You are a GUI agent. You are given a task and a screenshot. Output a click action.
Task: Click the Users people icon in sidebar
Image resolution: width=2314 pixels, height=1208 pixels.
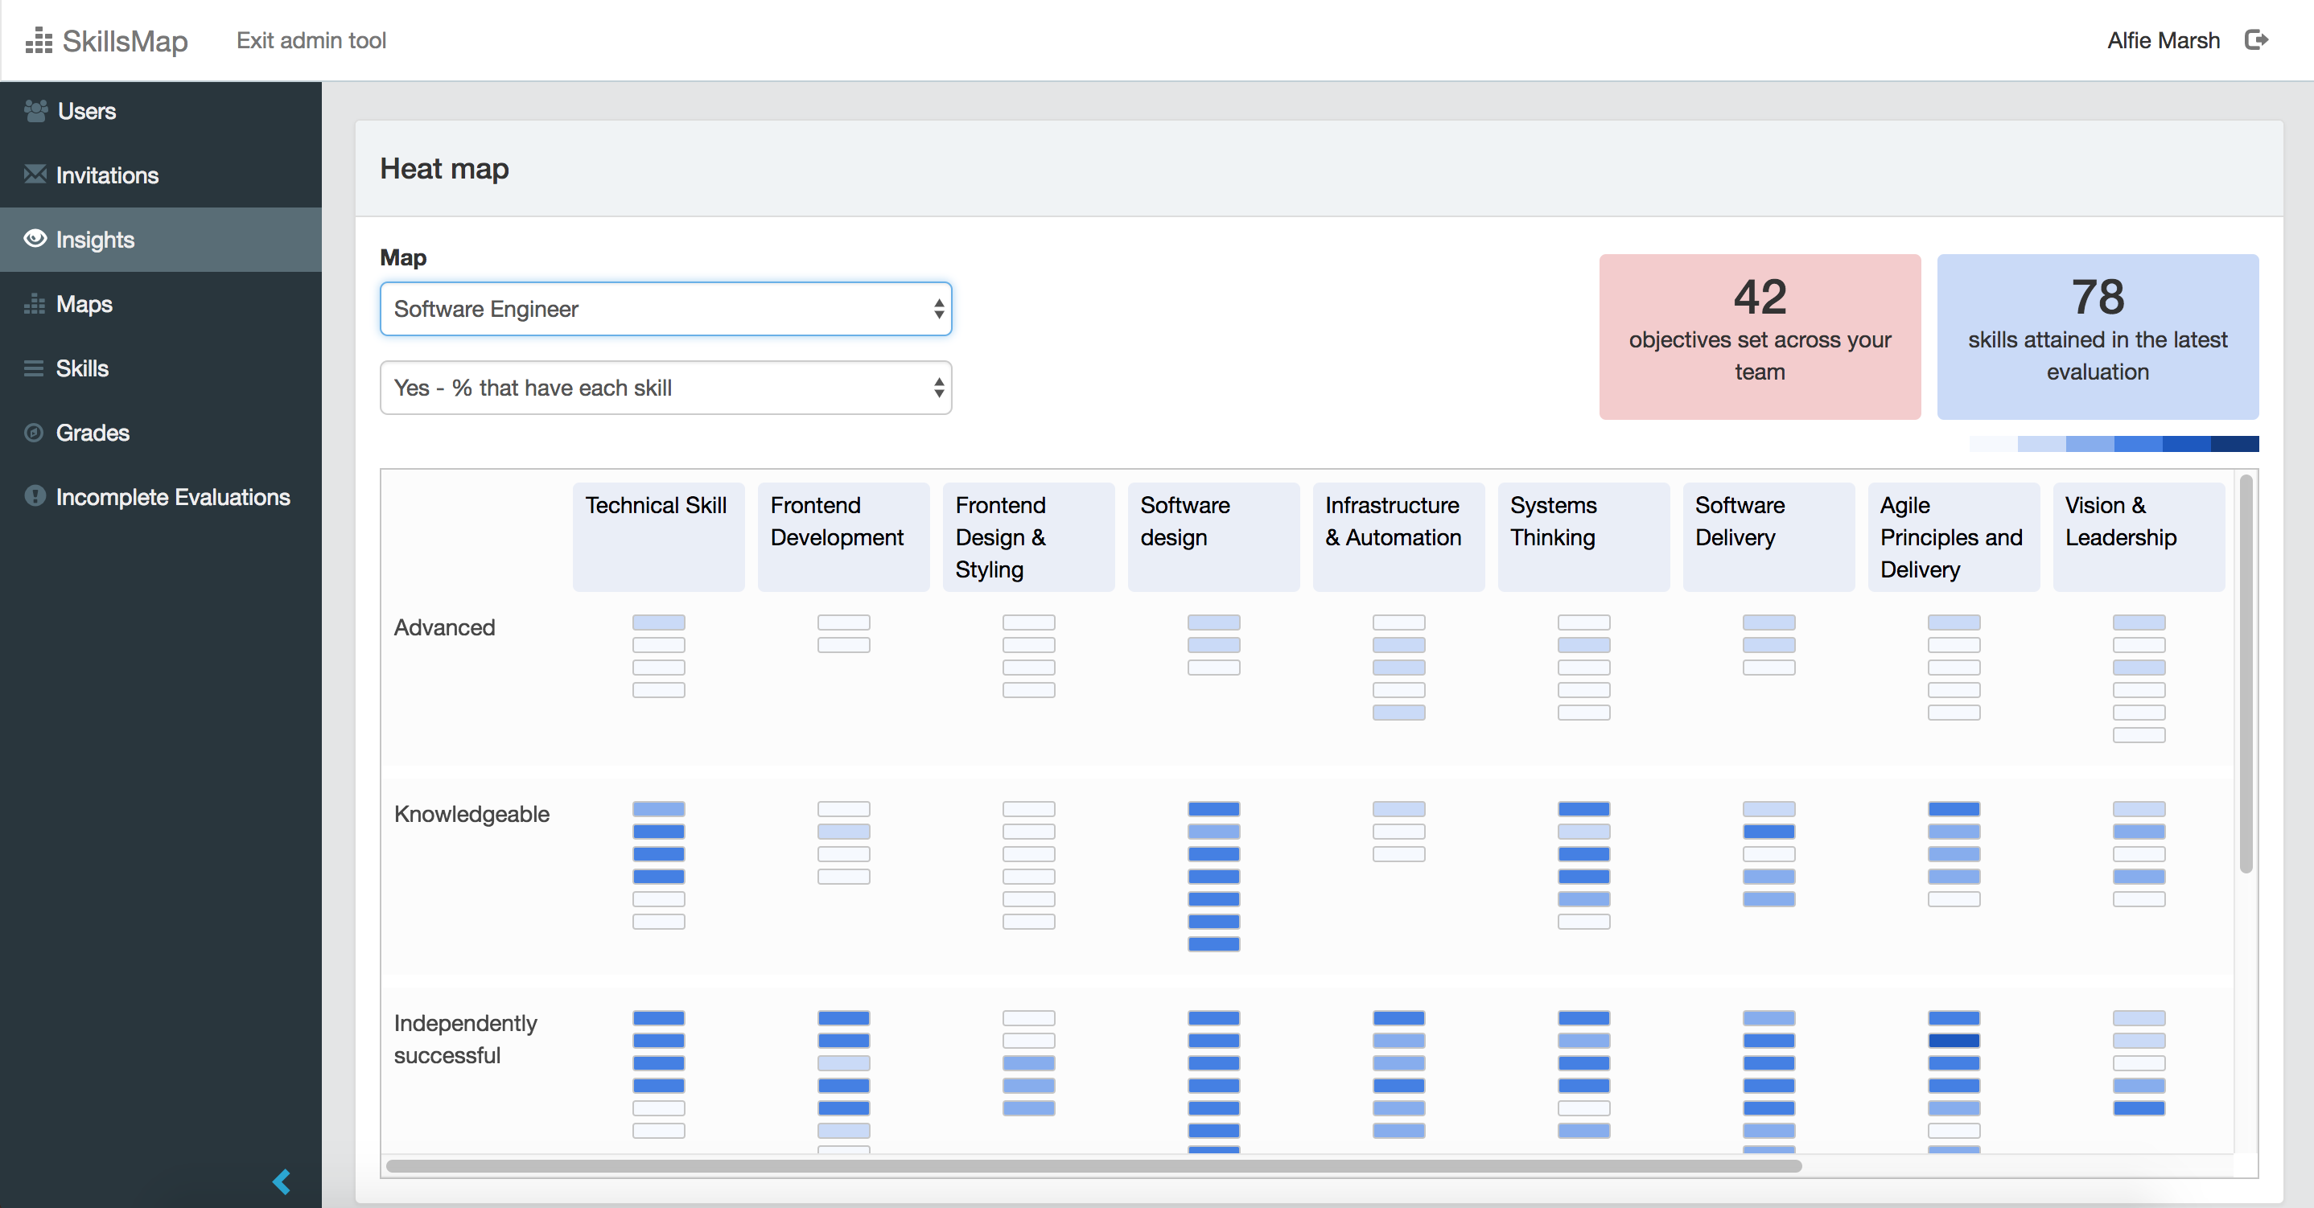click(36, 110)
